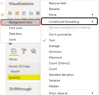Click the Visualizations pane title
The height and width of the screenshot is (95, 99).
(x=21, y=4)
